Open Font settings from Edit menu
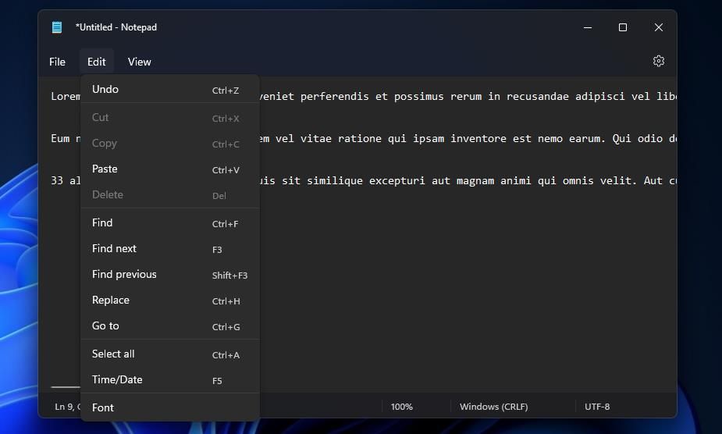This screenshot has width=722, height=434. coord(170,407)
